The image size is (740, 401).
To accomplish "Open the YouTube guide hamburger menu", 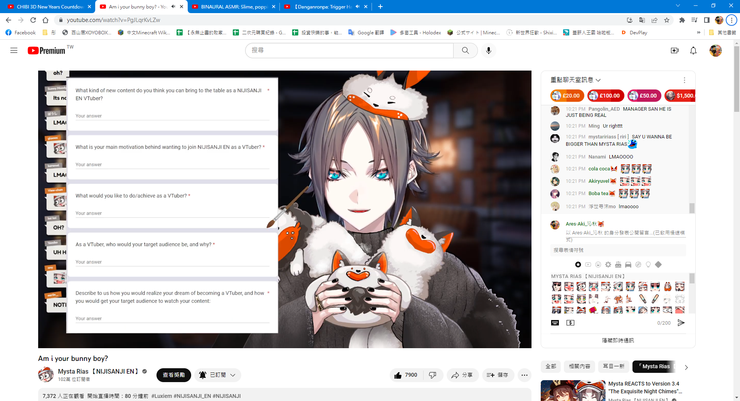I will pyautogui.click(x=14, y=51).
